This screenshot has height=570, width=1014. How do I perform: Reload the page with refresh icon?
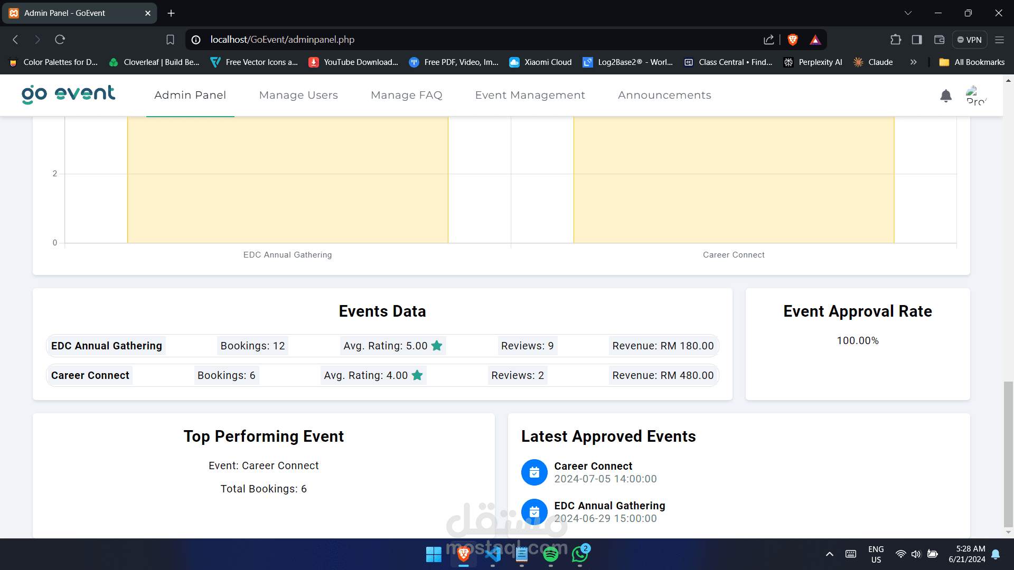click(x=60, y=40)
